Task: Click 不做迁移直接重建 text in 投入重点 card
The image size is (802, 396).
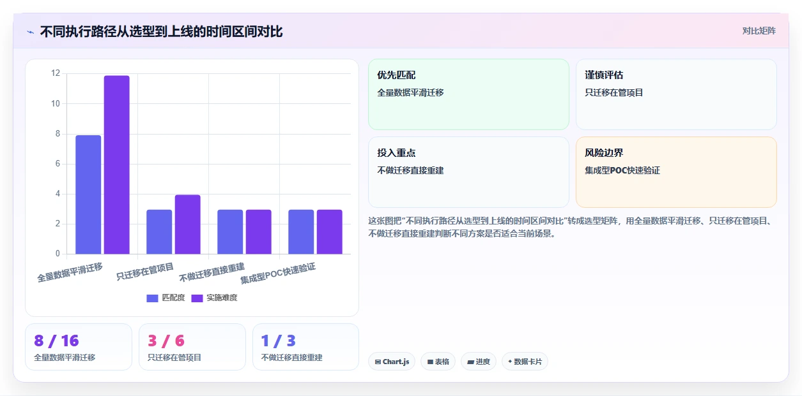Action: pyautogui.click(x=410, y=170)
